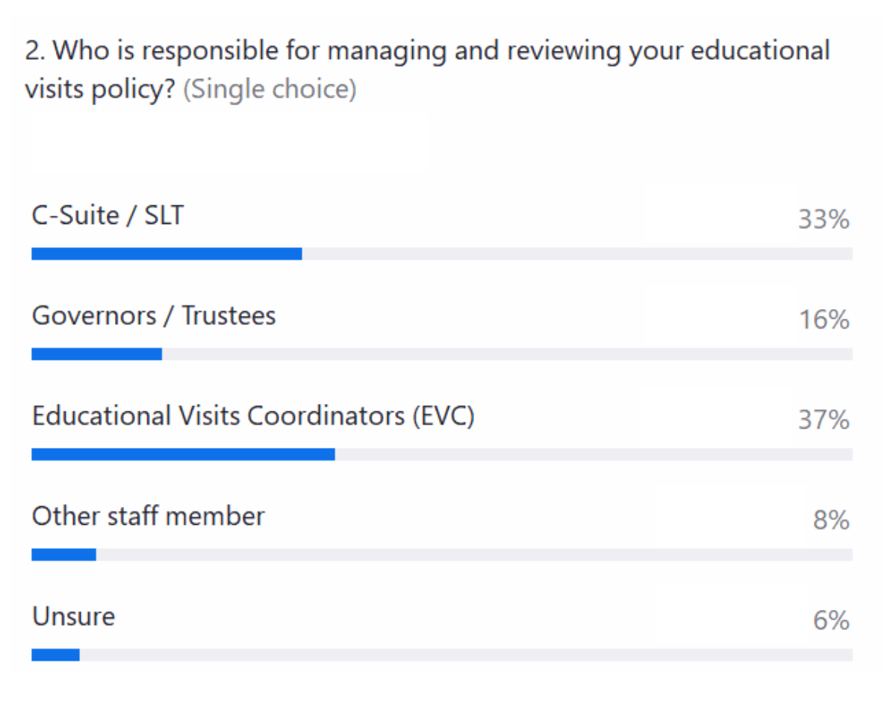Click the (Single choice) hint text
This screenshot has height=704, width=896.
point(270,90)
